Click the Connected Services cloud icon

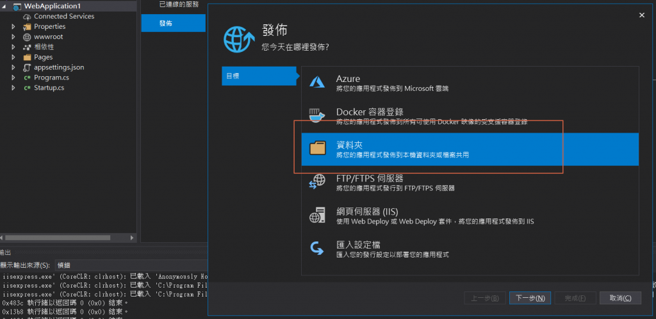click(27, 16)
